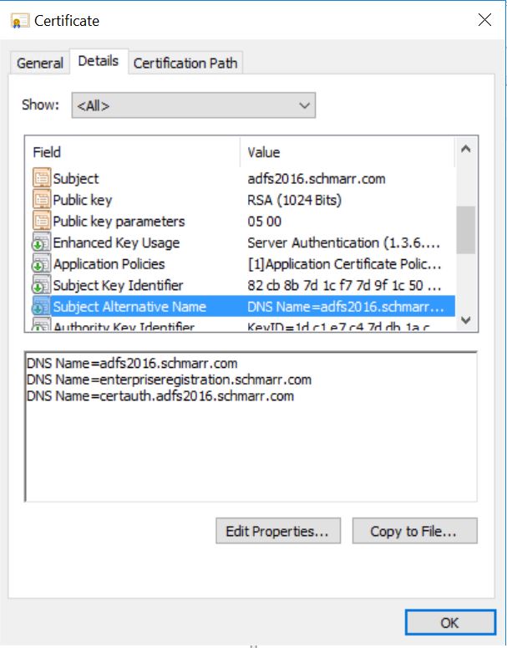Click the Public key parameters icon
The height and width of the screenshot is (648, 507).
click(41, 221)
